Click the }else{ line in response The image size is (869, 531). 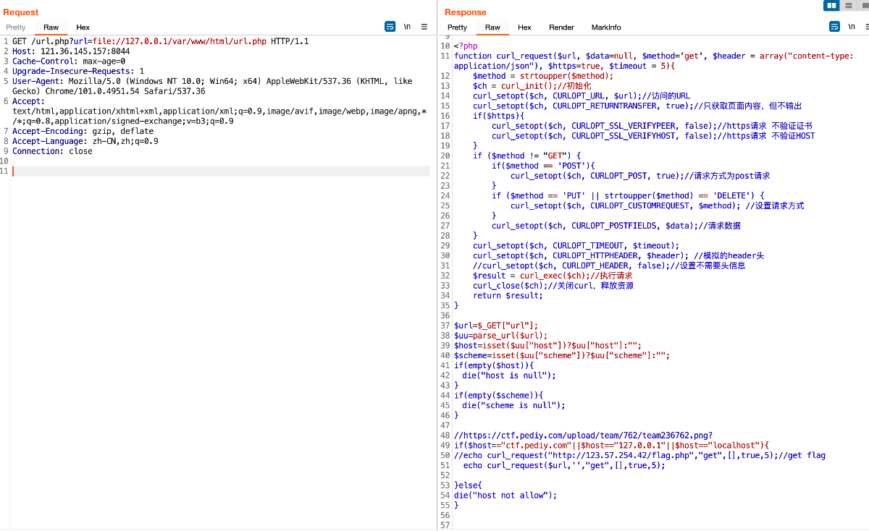pyautogui.click(x=468, y=485)
